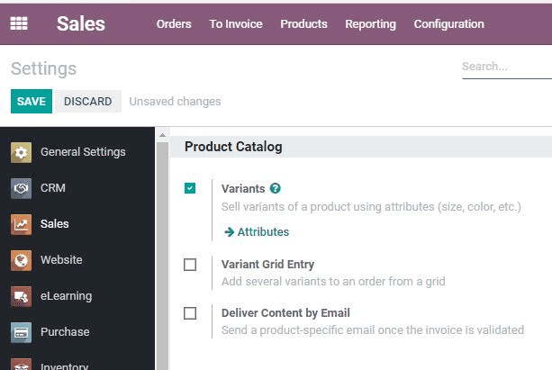Screen dimensions: 552x370
Task: Click the CRM handshake icon
Action: [x=21, y=188]
